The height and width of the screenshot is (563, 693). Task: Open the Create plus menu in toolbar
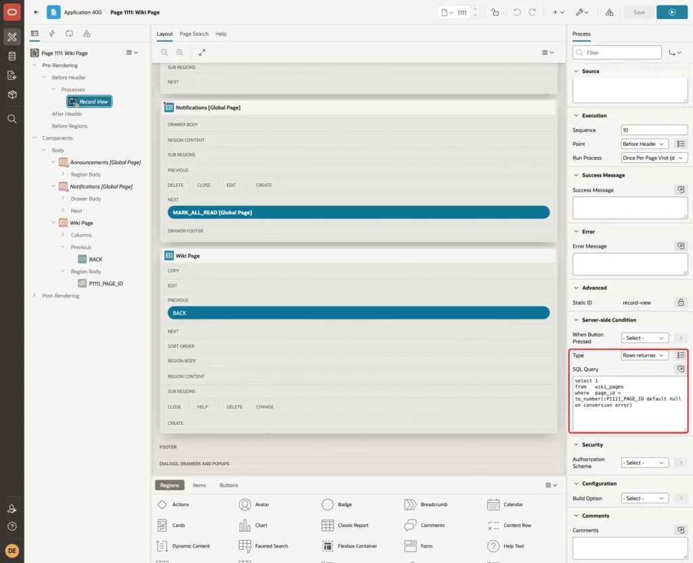coord(558,12)
